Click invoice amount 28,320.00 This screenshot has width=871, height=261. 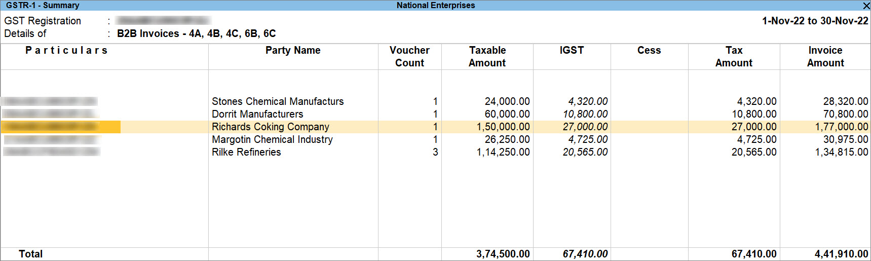846,101
